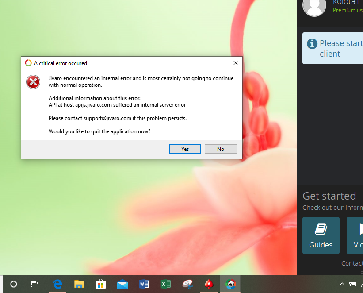The width and height of the screenshot is (363, 293).
Task: Open Mail app from taskbar
Action: 122,284
